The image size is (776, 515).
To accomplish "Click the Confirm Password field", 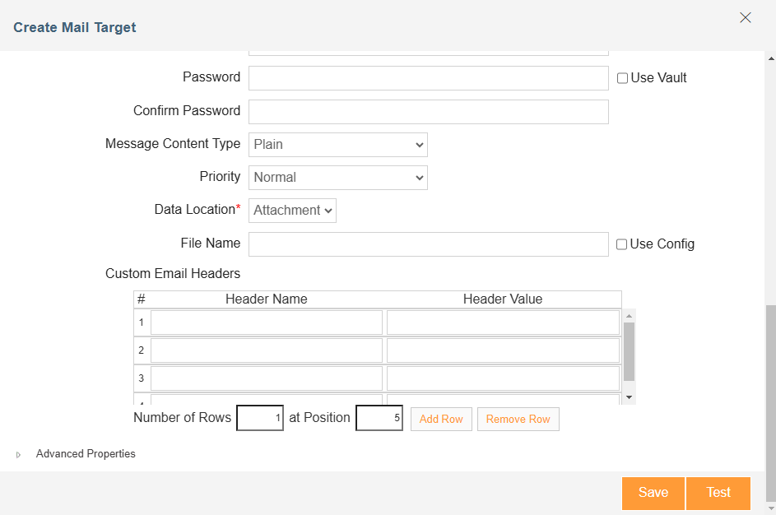I will [429, 112].
